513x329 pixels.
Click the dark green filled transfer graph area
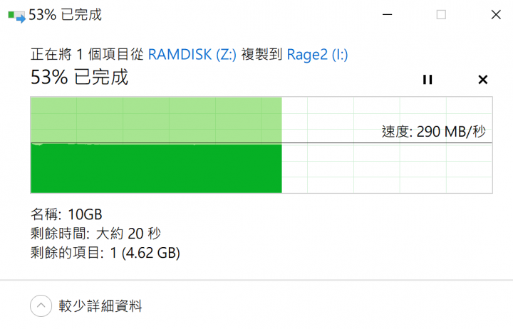156,169
